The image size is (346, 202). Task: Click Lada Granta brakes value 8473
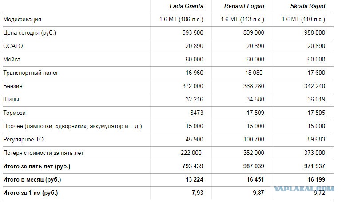pos(196,113)
